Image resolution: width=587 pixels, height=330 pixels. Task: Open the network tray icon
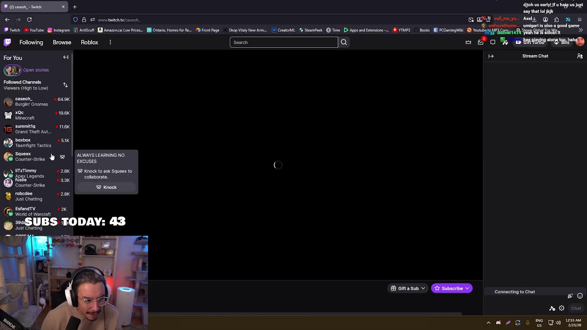pyautogui.click(x=551, y=323)
